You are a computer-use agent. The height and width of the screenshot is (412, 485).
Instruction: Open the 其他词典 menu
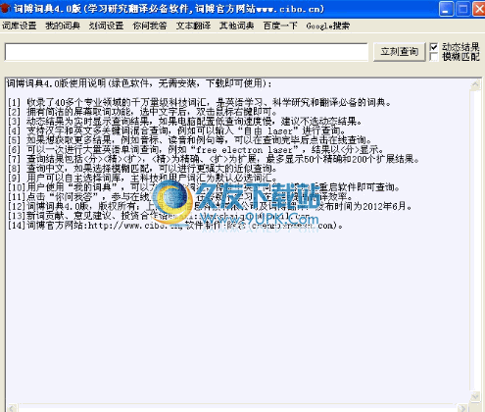pos(237,26)
